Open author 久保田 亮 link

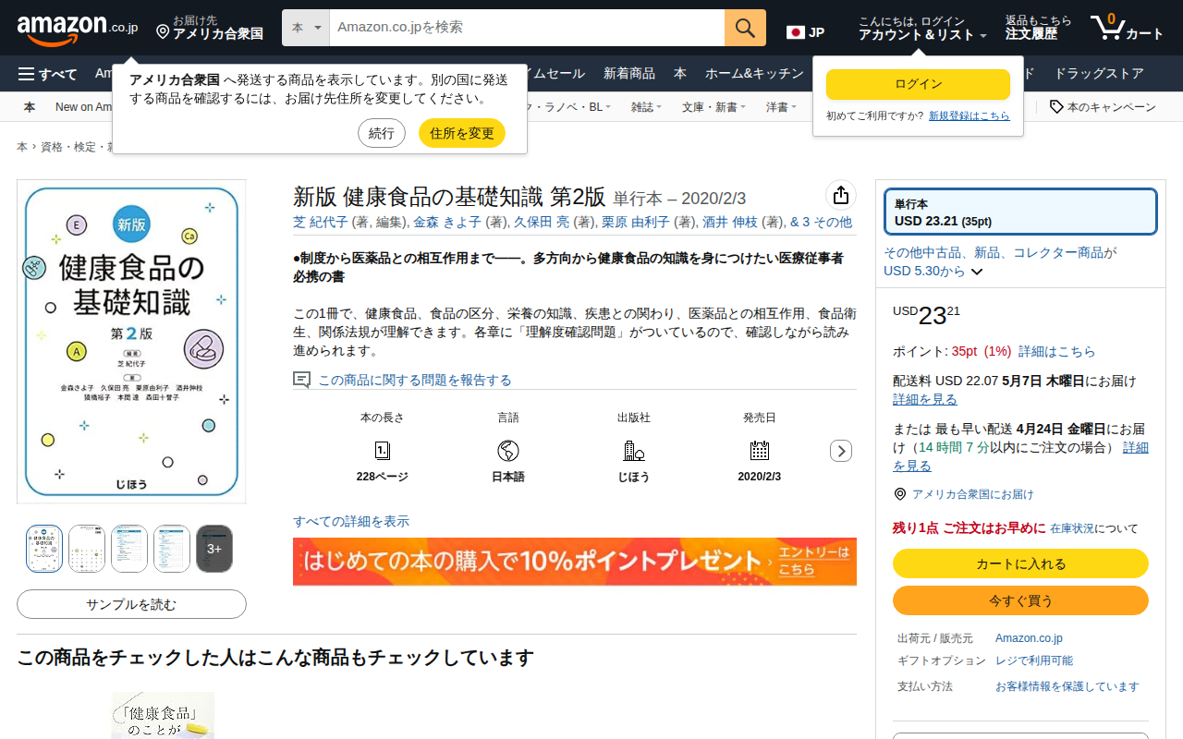[x=542, y=222]
